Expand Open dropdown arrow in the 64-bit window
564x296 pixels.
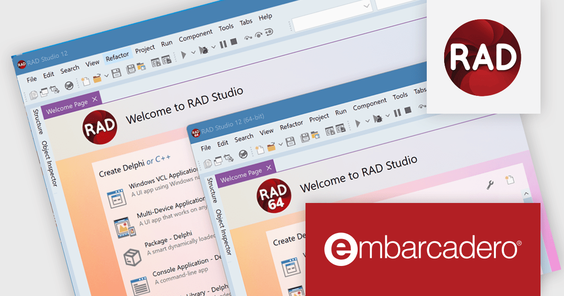(x=281, y=145)
